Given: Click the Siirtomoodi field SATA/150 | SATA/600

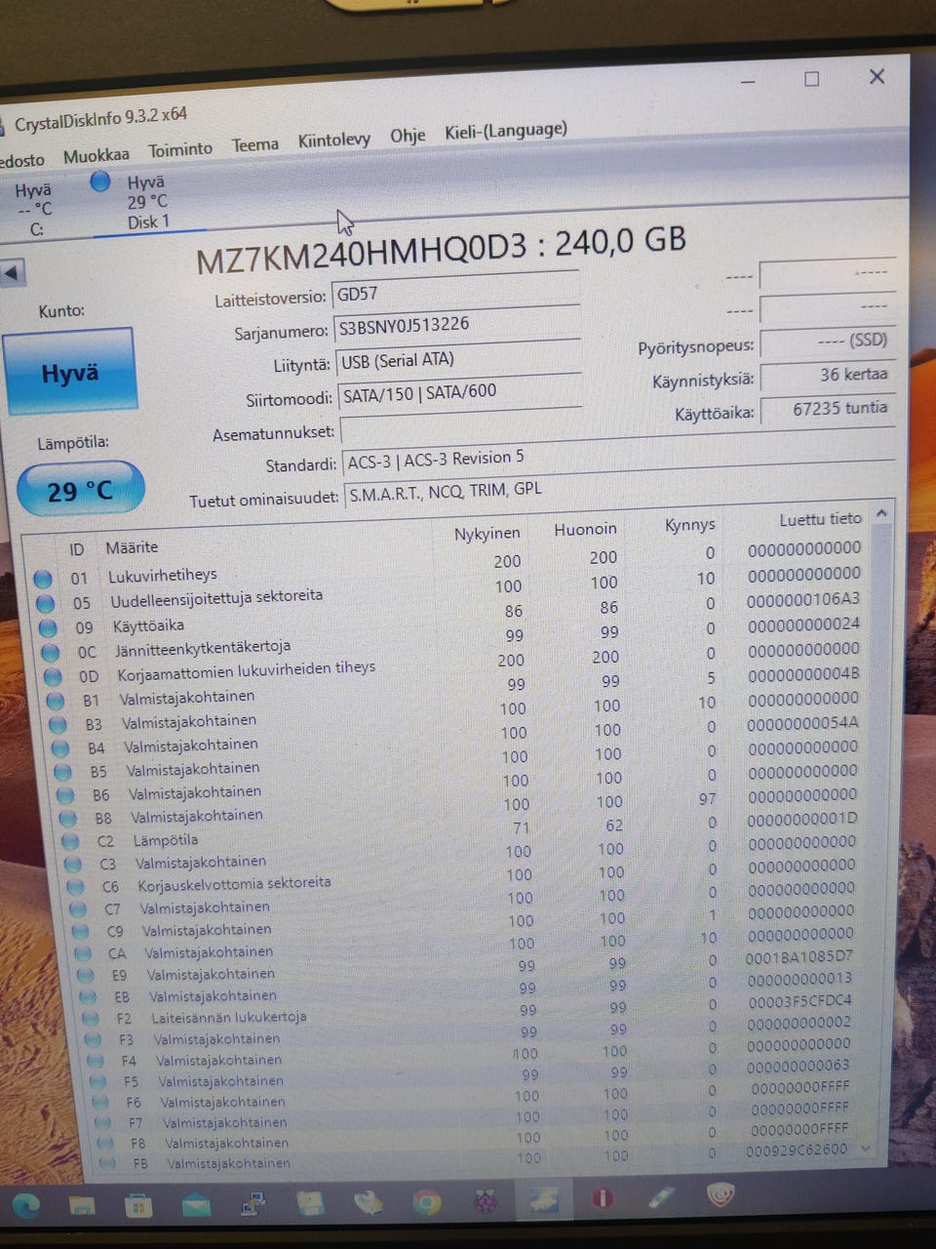Looking at the screenshot, I should click(x=461, y=392).
